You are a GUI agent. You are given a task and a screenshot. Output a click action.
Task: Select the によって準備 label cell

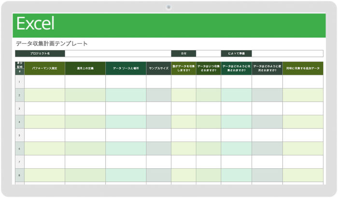(x=236, y=53)
